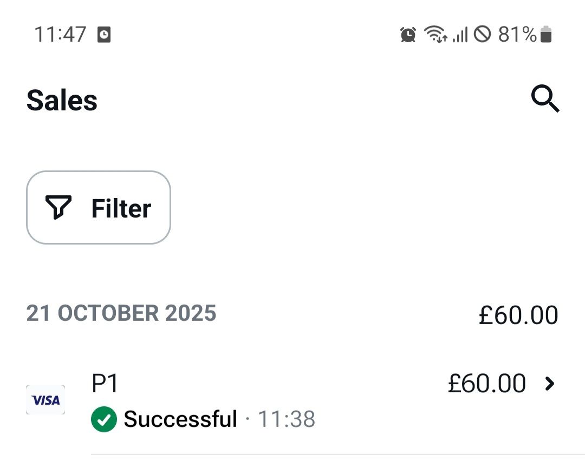Tap the Visa card logo
Screen dimensions: 585x474
point(45,400)
